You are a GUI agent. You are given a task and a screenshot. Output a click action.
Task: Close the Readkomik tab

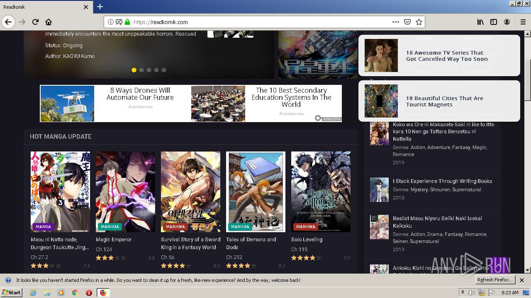[x=86, y=7]
